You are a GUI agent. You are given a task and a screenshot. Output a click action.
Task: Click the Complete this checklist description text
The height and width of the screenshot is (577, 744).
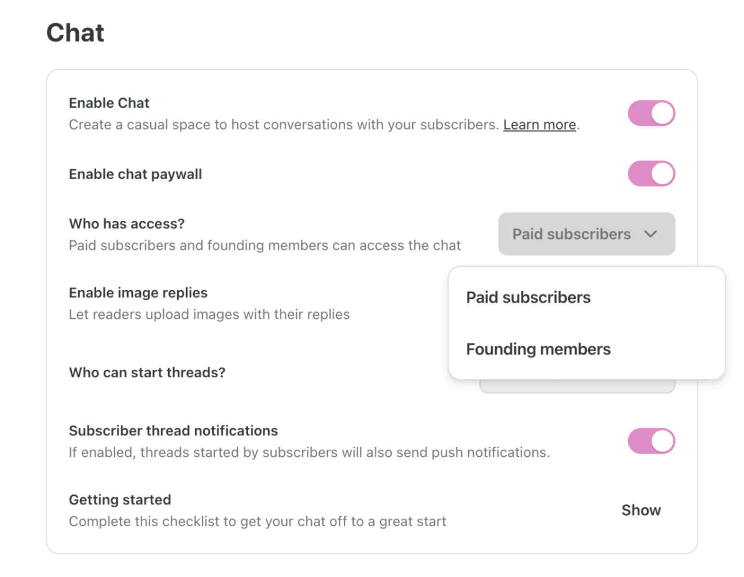[x=258, y=521]
